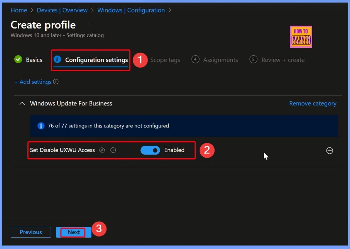Click the Remove category link
Viewport: 350px width, 249px height.
(x=313, y=104)
